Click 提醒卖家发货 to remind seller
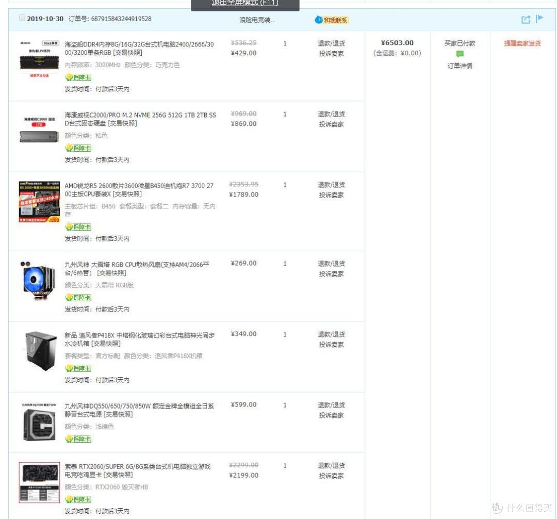Screen dimensions: 557x519 click(x=522, y=43)
